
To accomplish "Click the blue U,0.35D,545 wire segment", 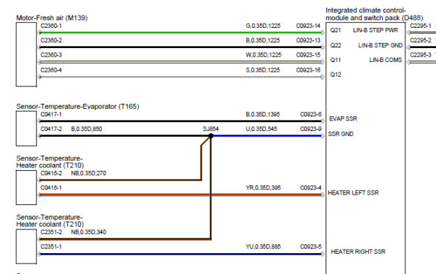I will [267, 136].
